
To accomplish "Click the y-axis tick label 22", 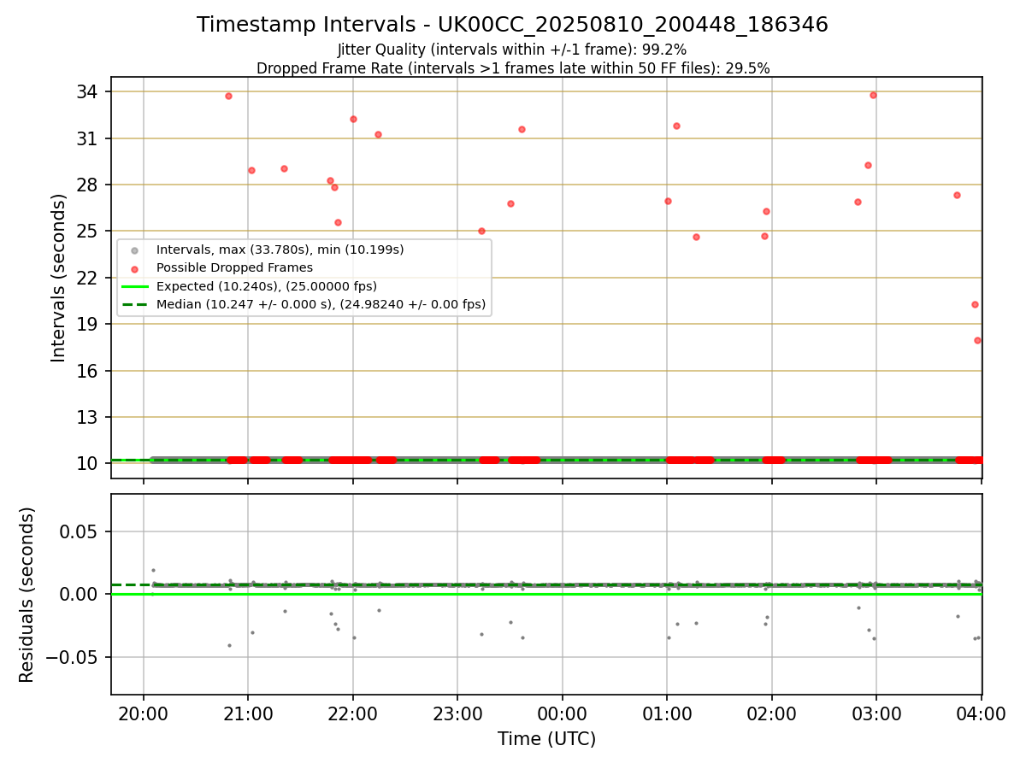I will 88,278.
